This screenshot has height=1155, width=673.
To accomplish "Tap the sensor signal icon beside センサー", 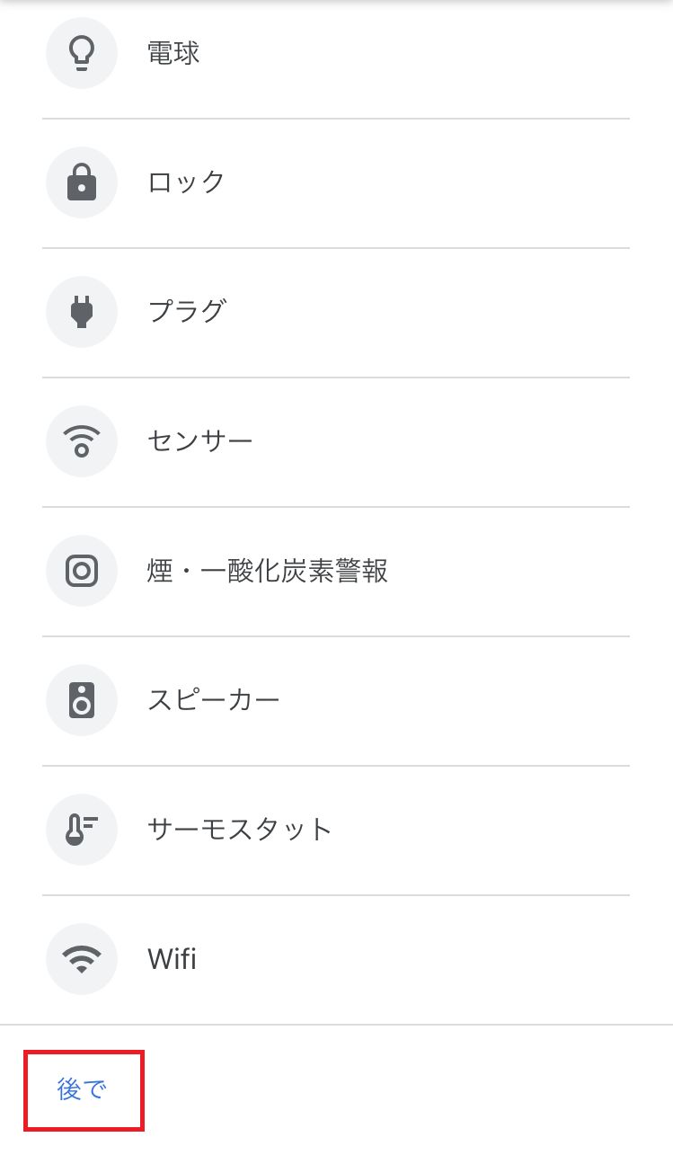I will pyautogui.click(x=82, y=442).
